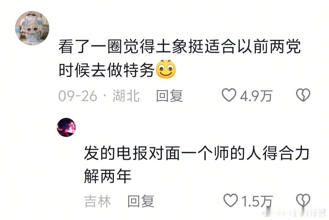Click the 吉林 location label
This screenshot has width=329, height=220.
98,201
